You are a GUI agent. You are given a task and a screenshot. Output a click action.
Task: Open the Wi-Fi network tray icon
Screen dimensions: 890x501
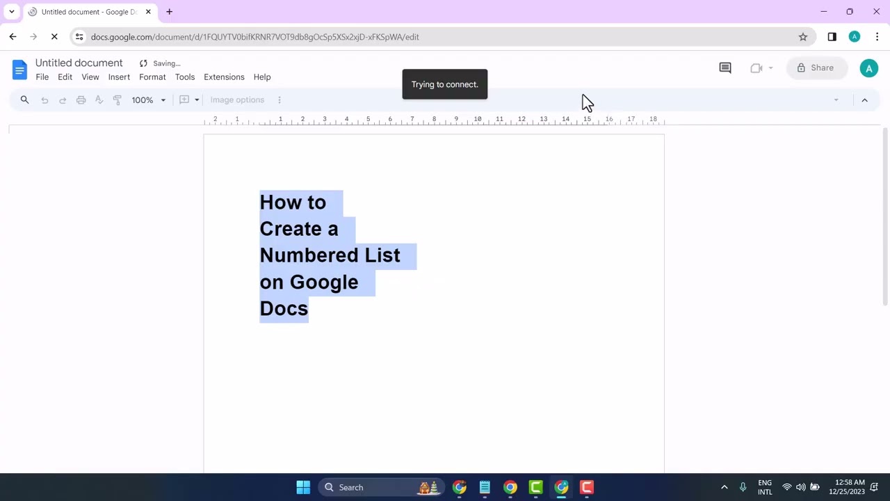coord(787,487)
